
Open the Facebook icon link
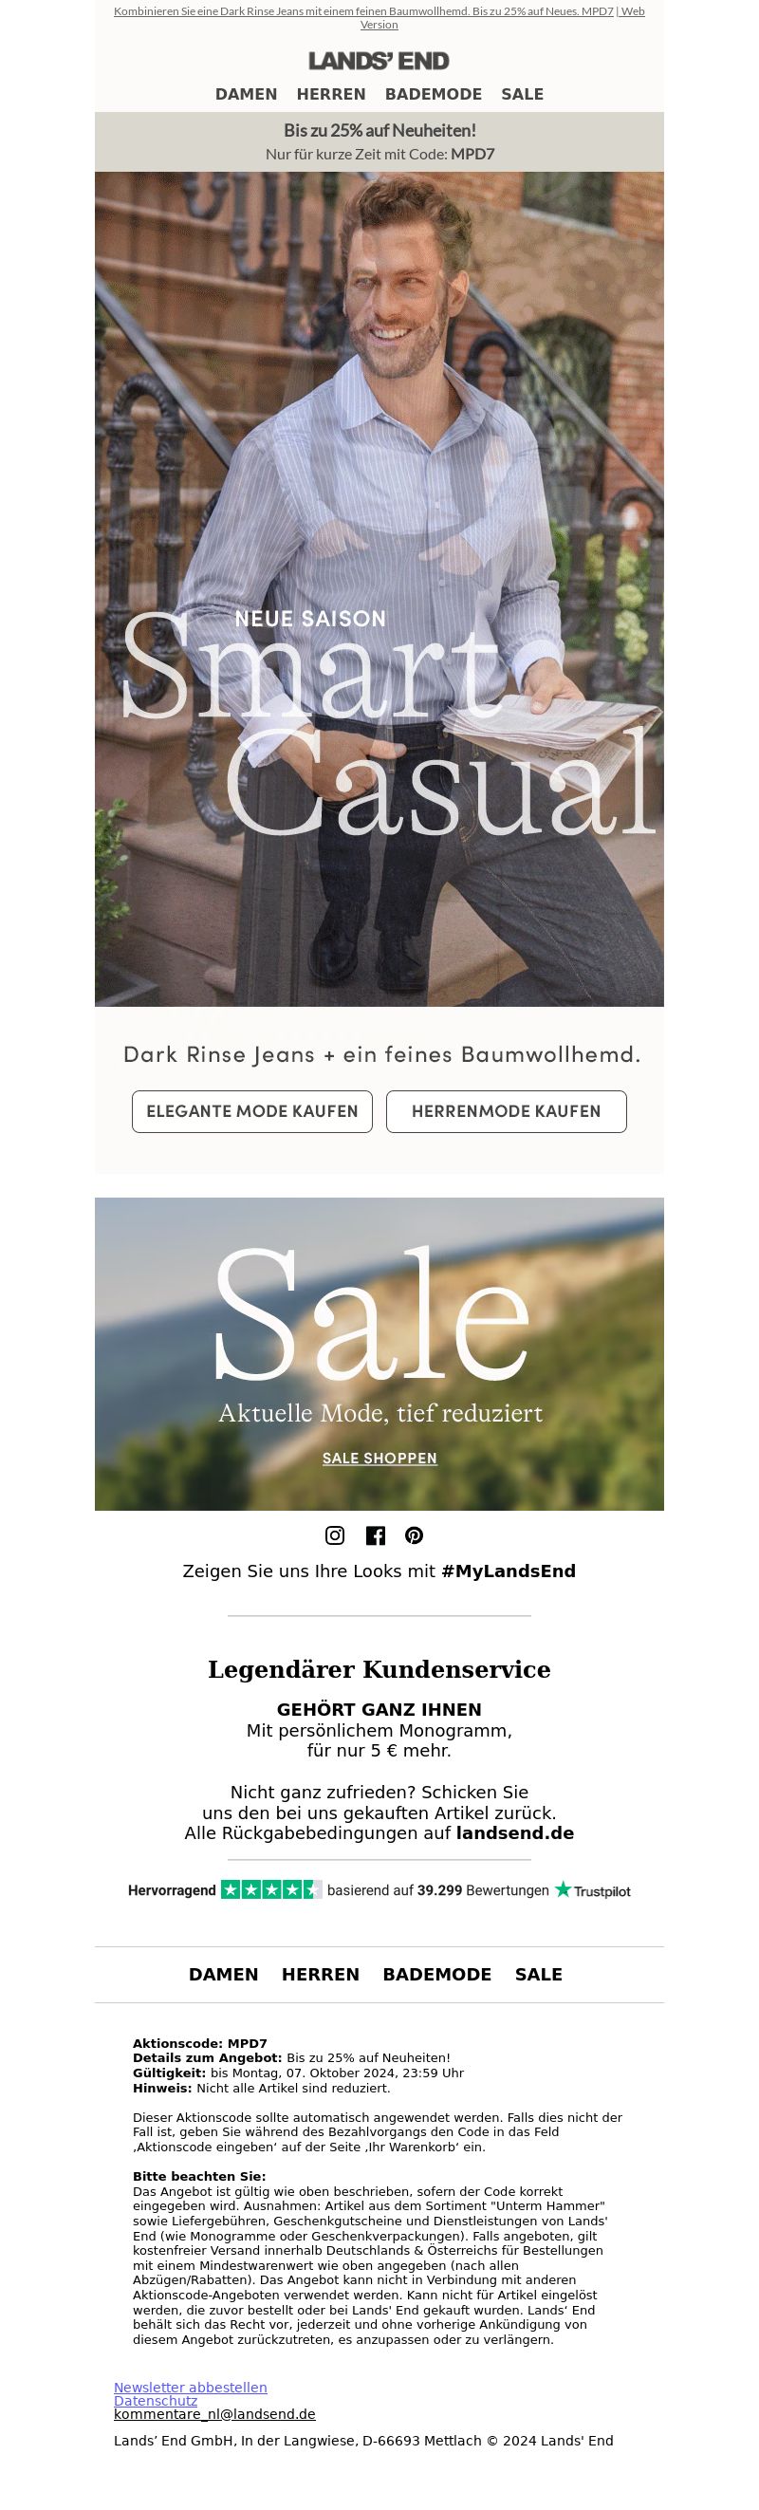[375, 1534]
